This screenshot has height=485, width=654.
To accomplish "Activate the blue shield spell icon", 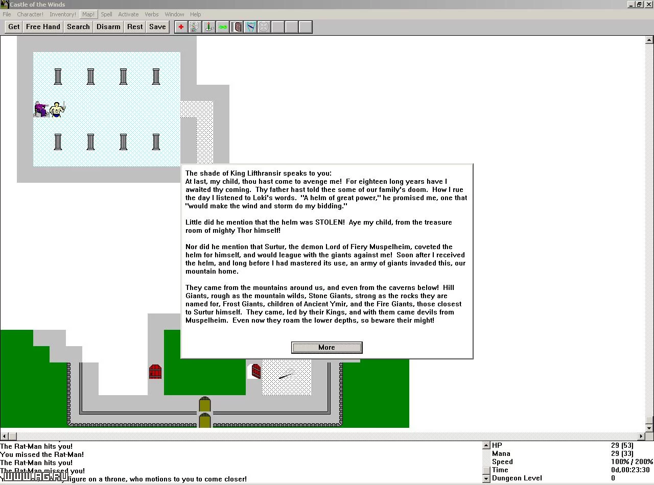I will (x=250, y=27).
